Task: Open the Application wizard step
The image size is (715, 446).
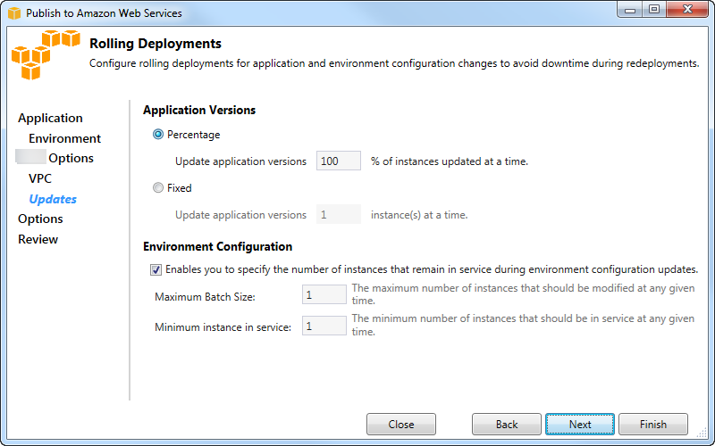Action: pos(50,118)
